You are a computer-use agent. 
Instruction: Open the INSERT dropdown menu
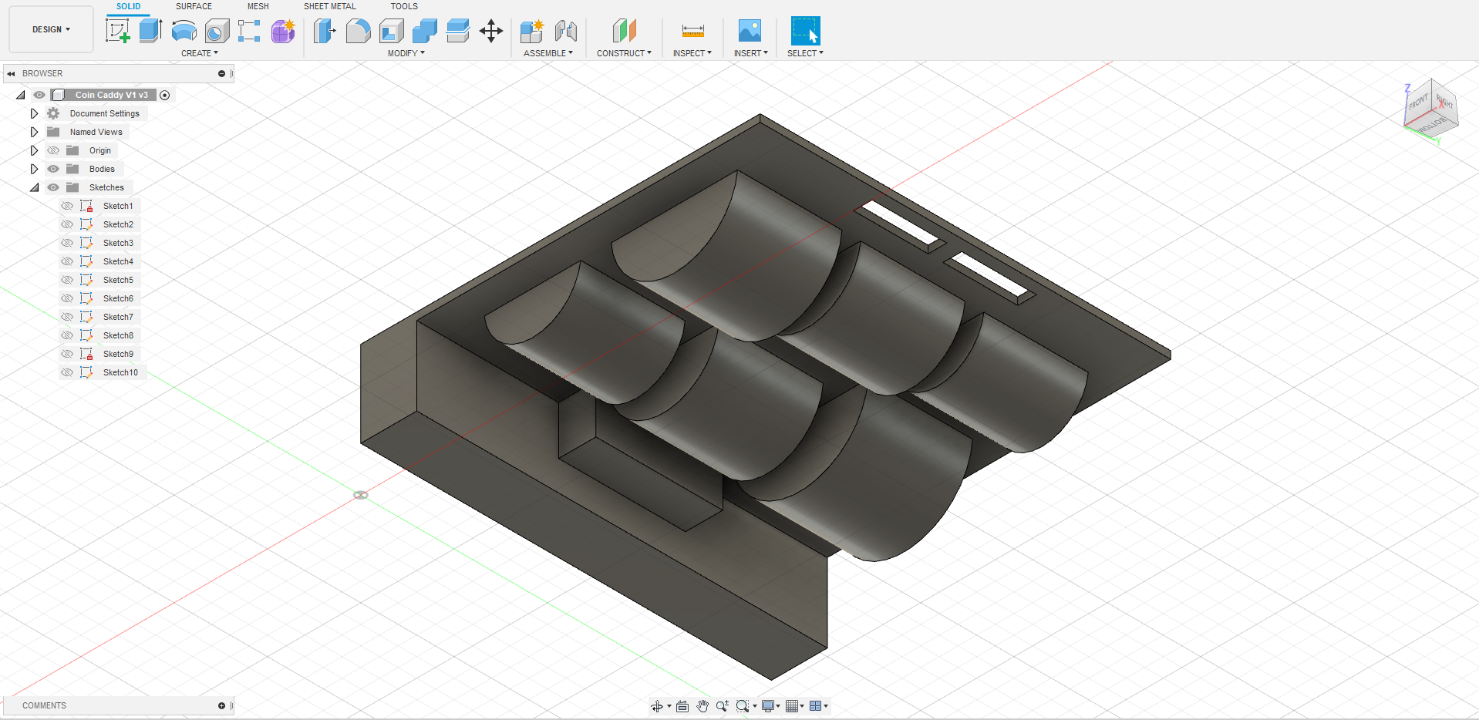(x=751, y=53)
